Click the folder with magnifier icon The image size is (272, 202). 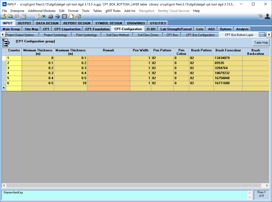10,17
